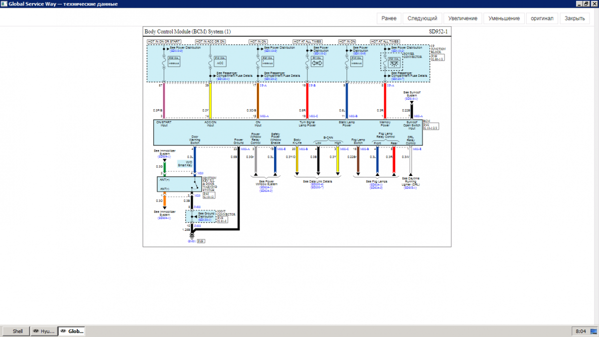
Task: Open data link details link SD200-4
Action: tap(317, 184)
